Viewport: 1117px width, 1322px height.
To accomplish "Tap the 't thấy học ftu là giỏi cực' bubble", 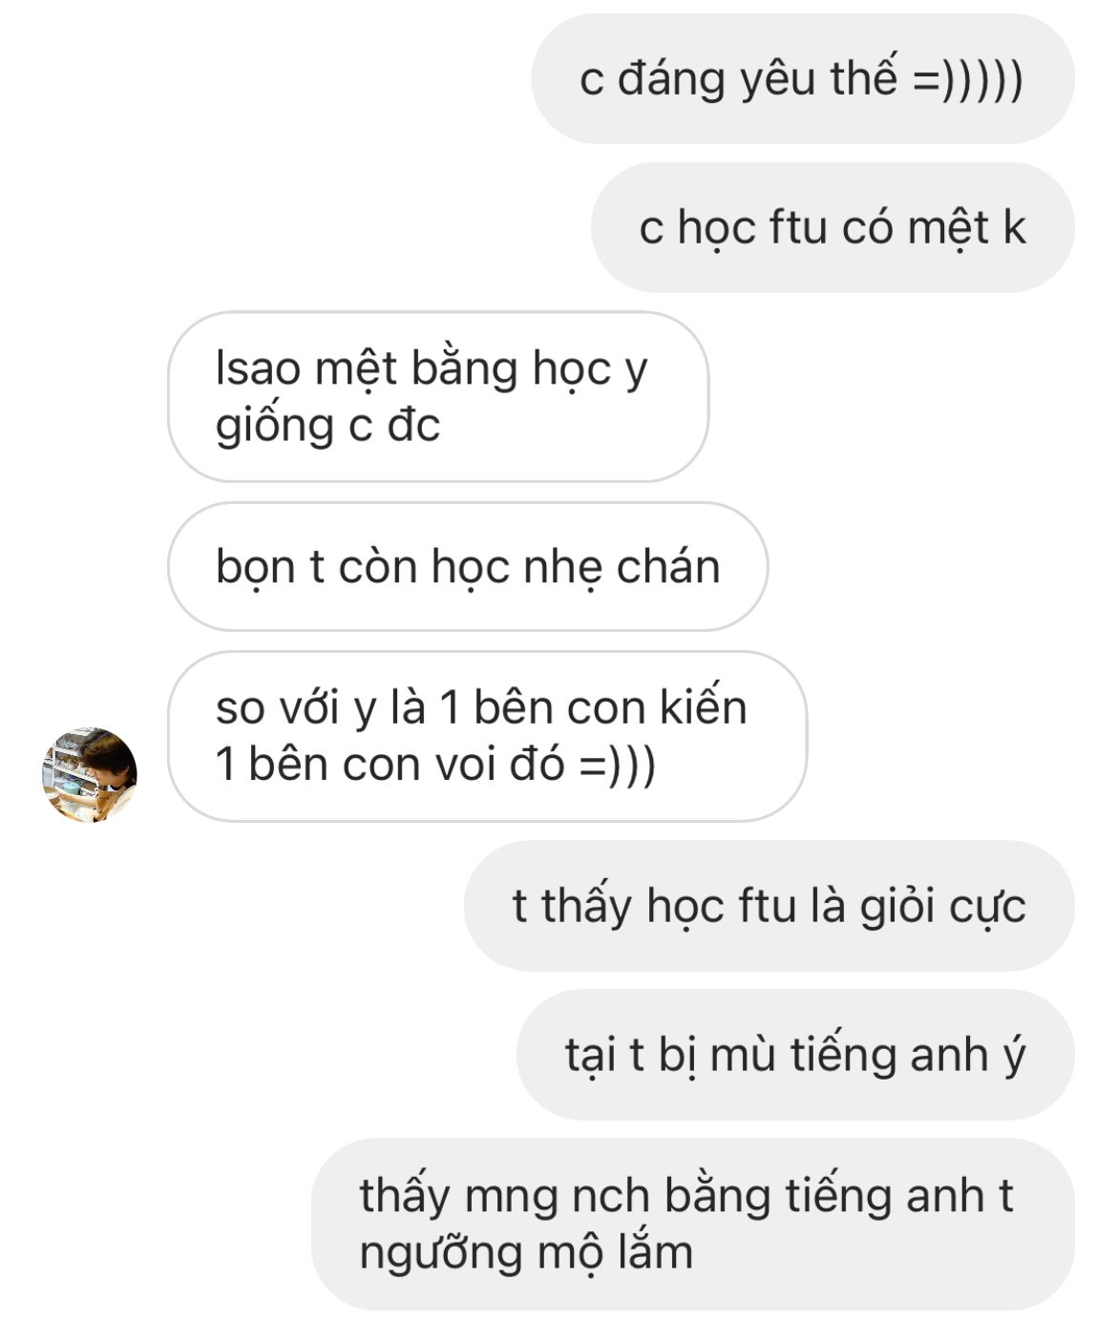I will coord(769,906).
